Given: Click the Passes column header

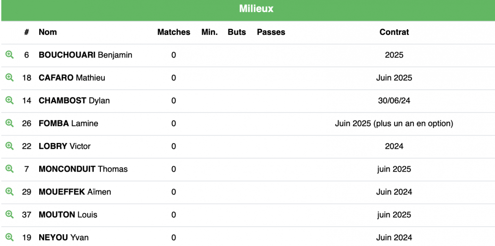Looking at the screenshot, I should click(271, 32).
